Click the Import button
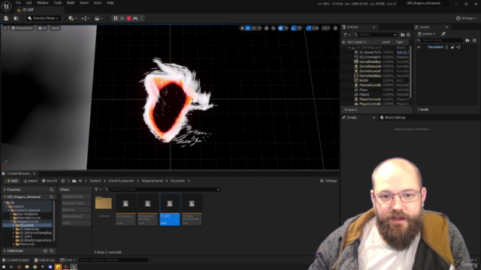Screen dimensions: 481x270 coord(30,181)
